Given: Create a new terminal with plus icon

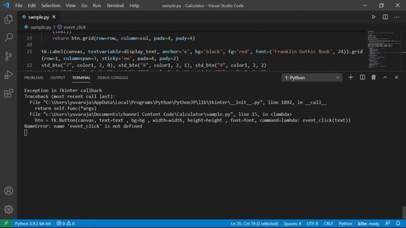Looking at the screenshot, I should [351, 77].
